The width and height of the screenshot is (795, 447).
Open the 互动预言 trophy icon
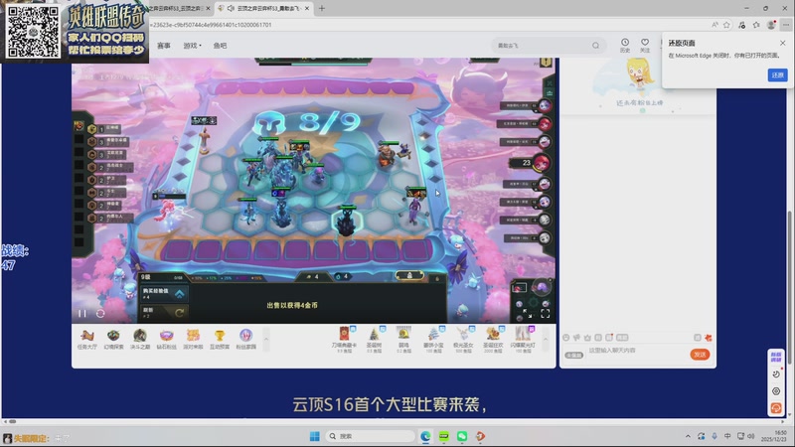(x=220, y=339)
